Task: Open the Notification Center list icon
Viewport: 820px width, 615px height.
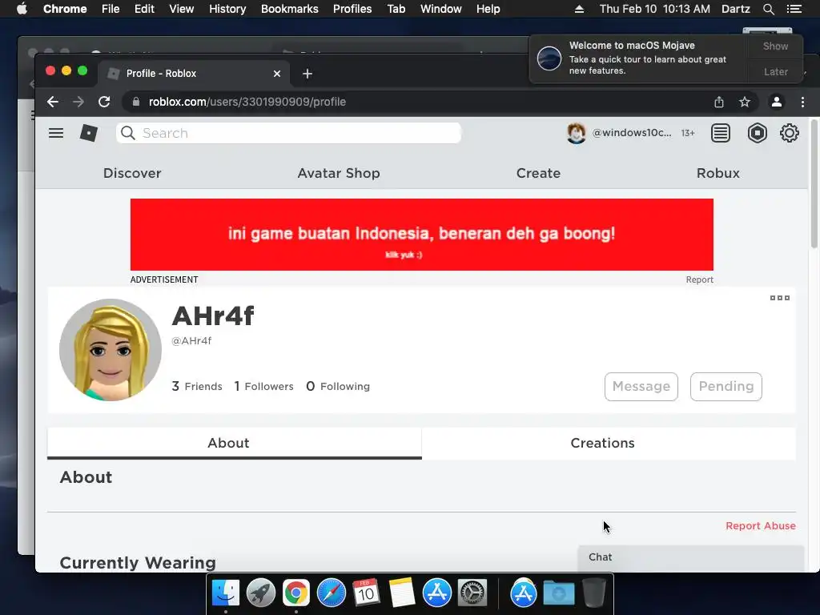Action: point(794,9)
